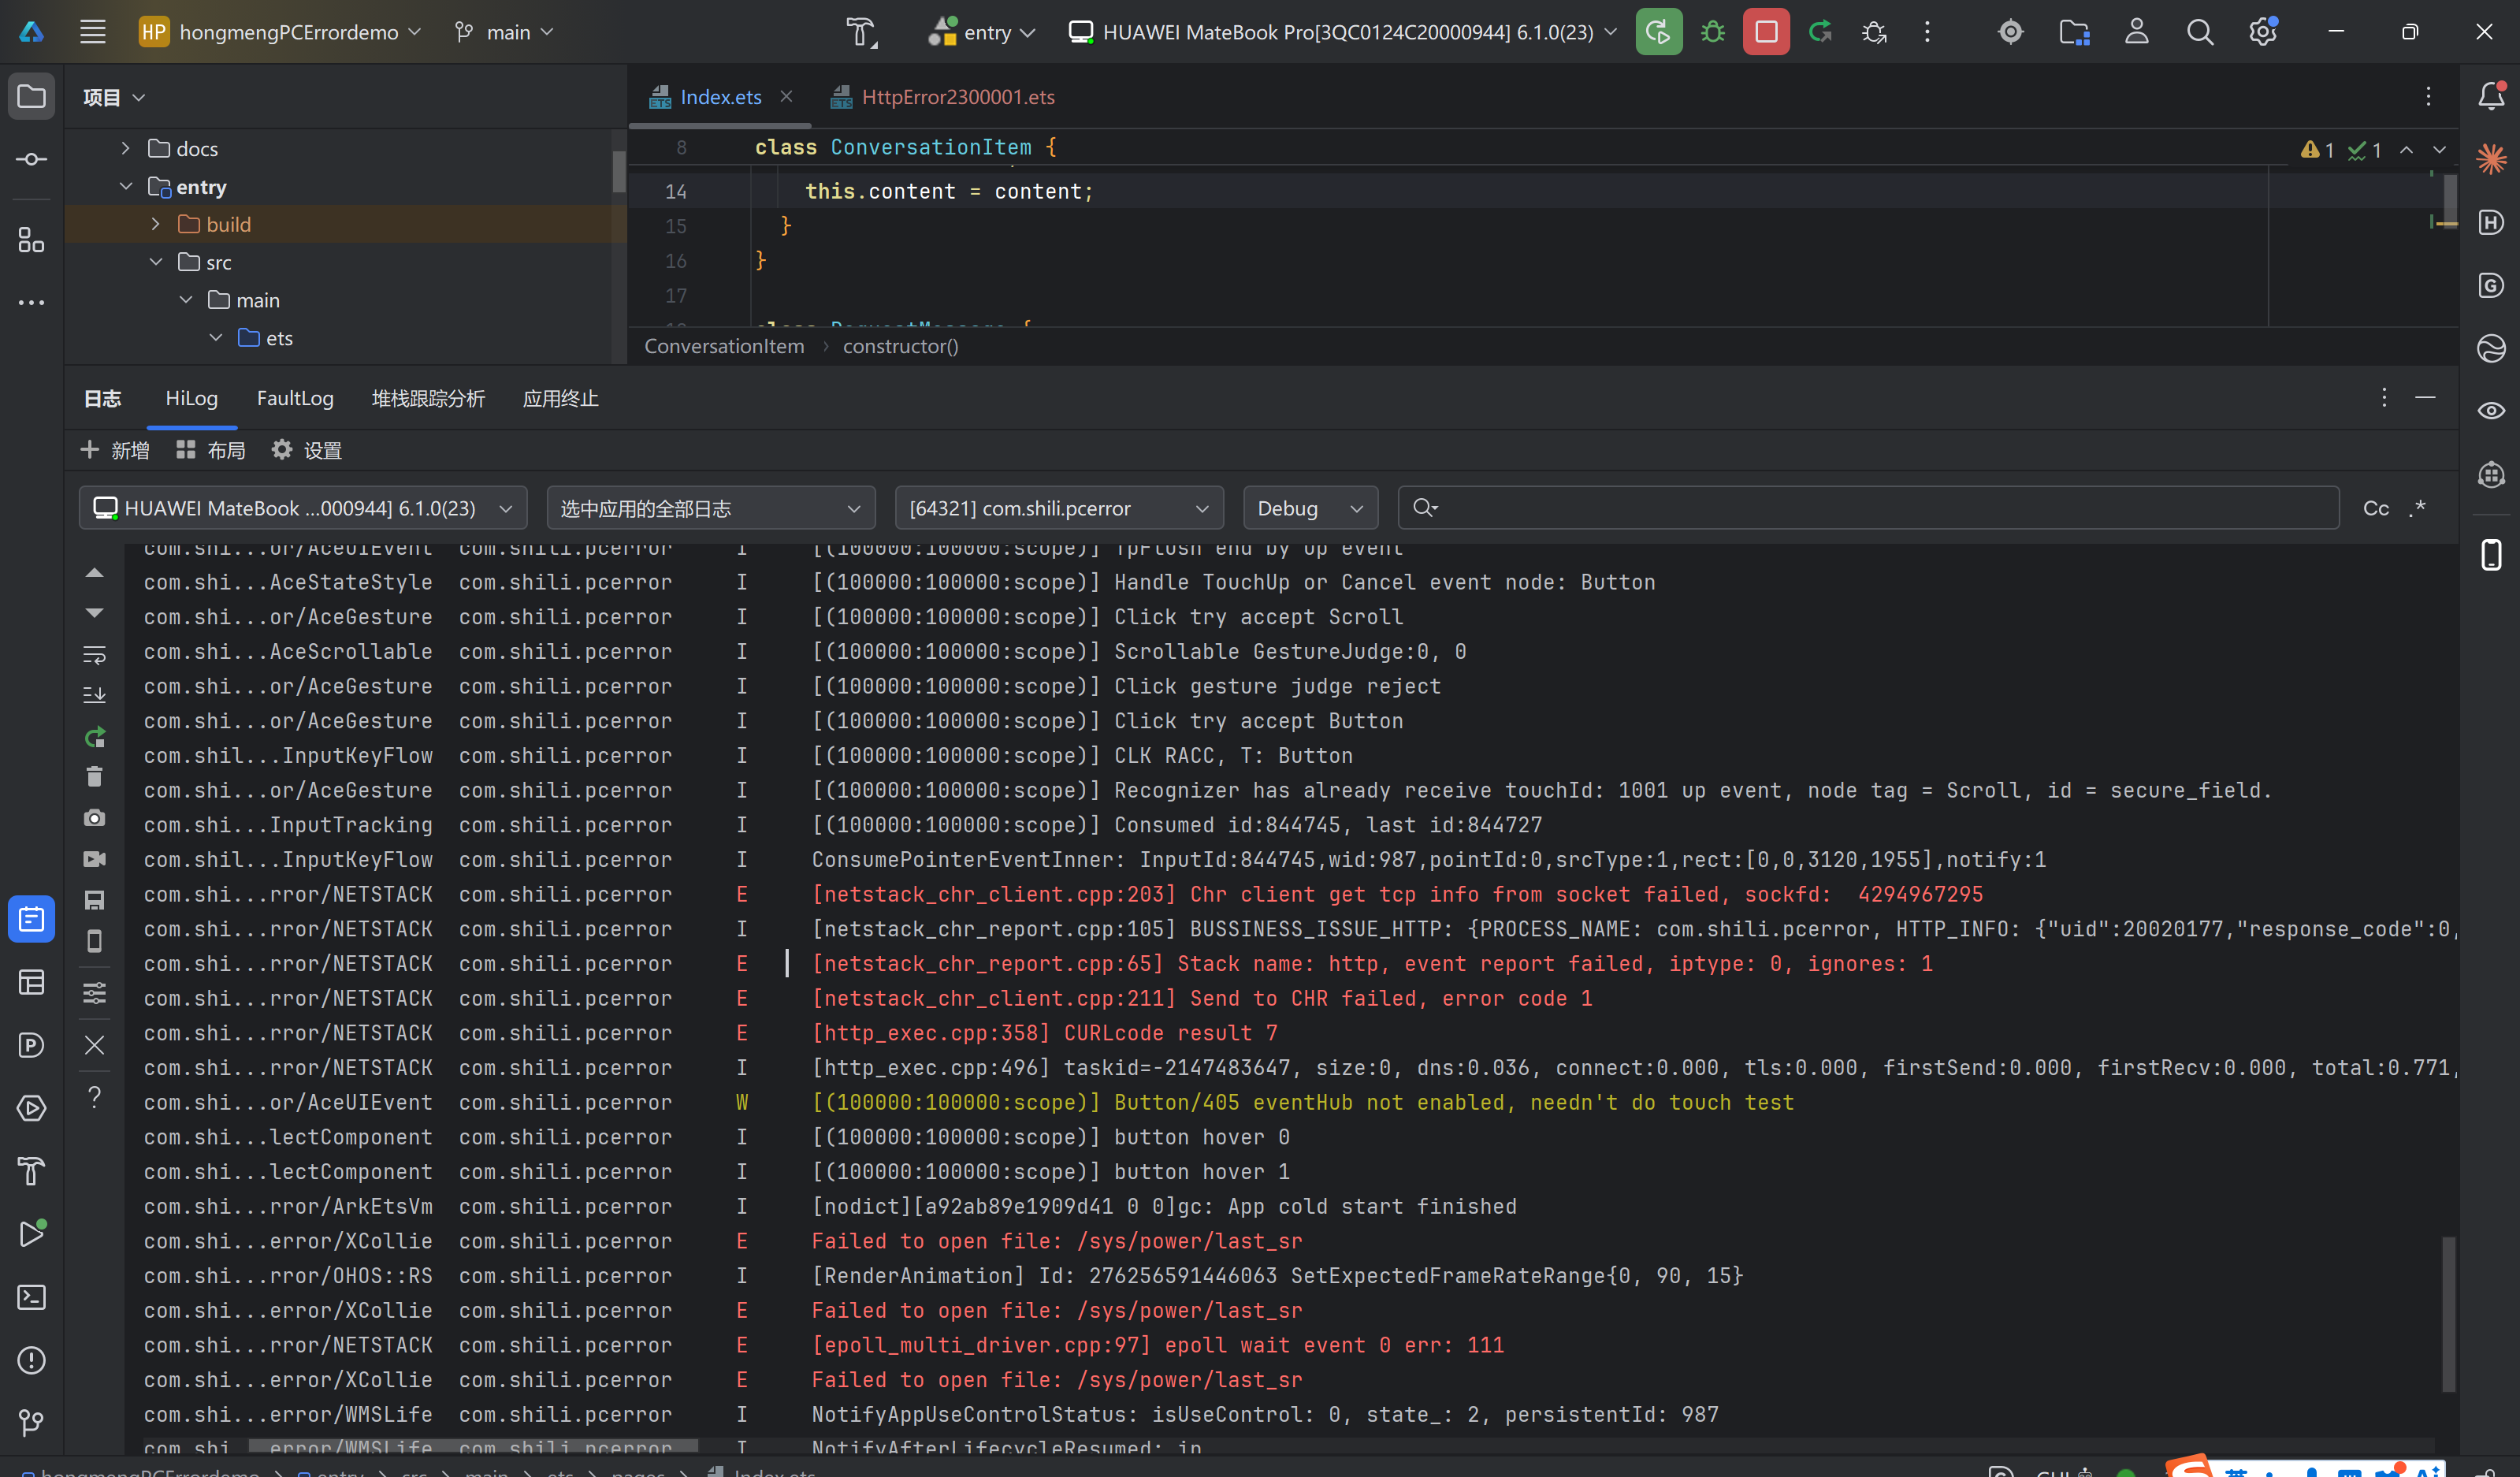Select the FaultLog tab
The width and height of the screenshot is (2520, 1477).
(x=295, y=398)
